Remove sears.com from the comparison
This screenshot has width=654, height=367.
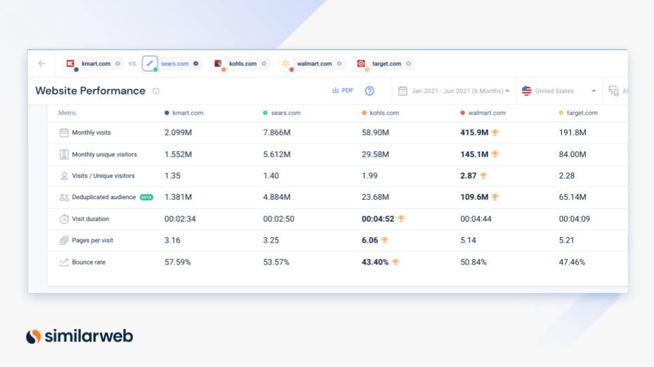(196, 64)
